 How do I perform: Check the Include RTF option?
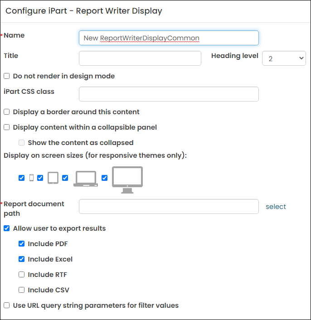[21, 275]
